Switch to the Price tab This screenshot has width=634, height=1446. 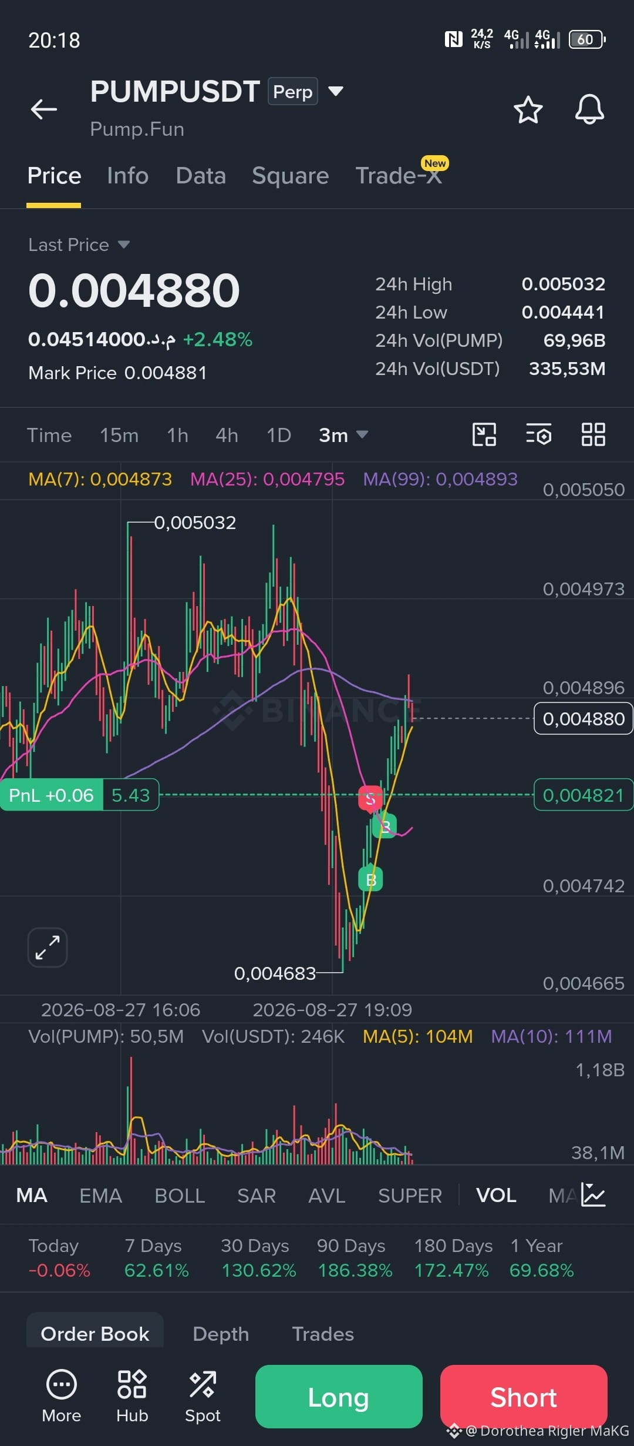point(54,176)
